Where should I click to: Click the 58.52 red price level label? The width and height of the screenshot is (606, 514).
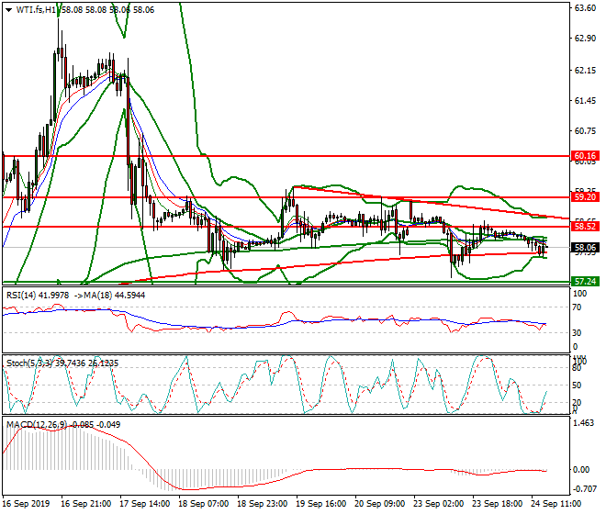585,227
